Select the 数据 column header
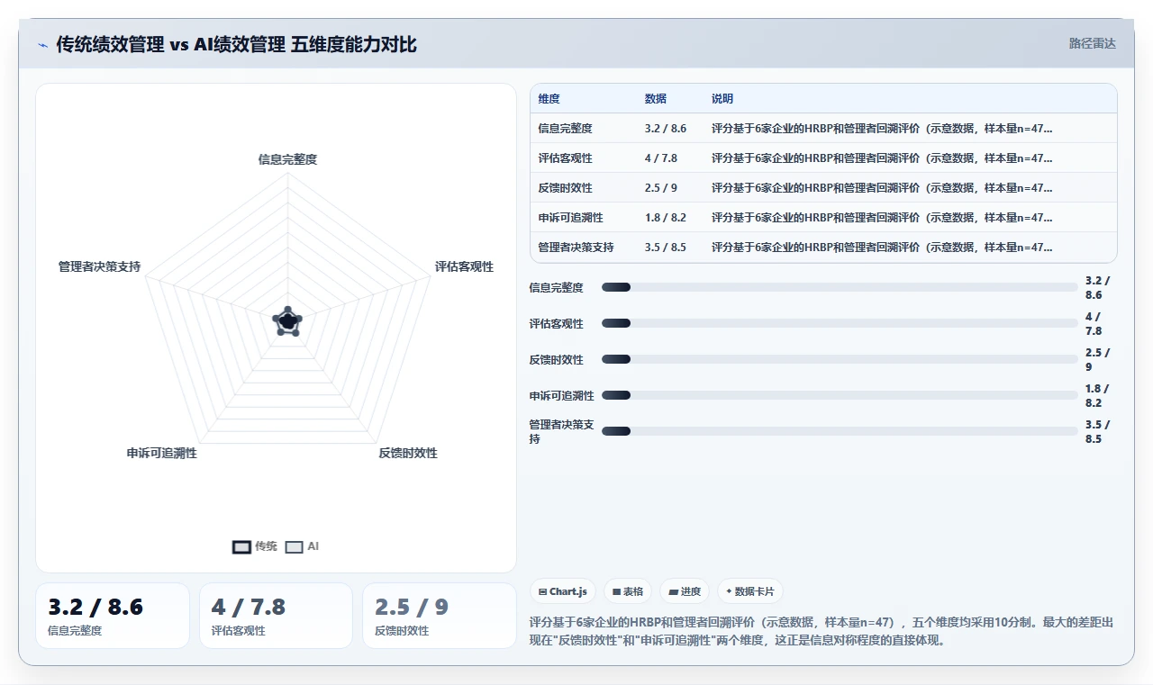 pos(656,99)
